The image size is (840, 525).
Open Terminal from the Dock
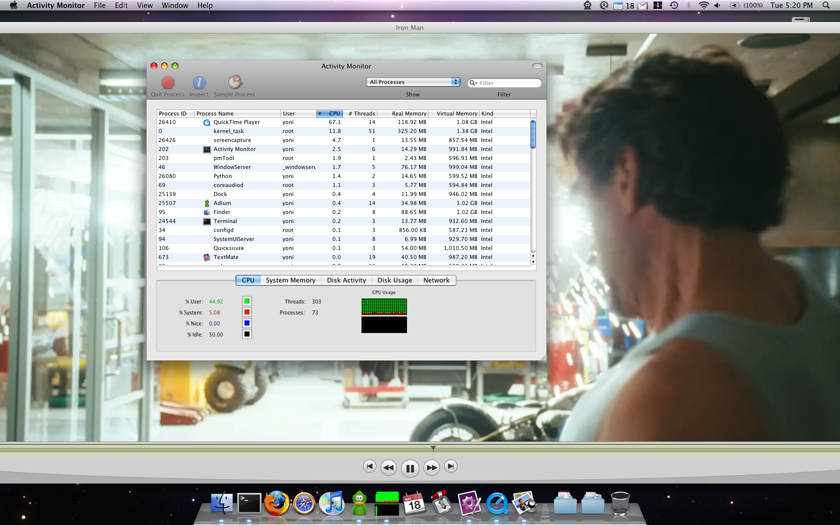(249, 503)
